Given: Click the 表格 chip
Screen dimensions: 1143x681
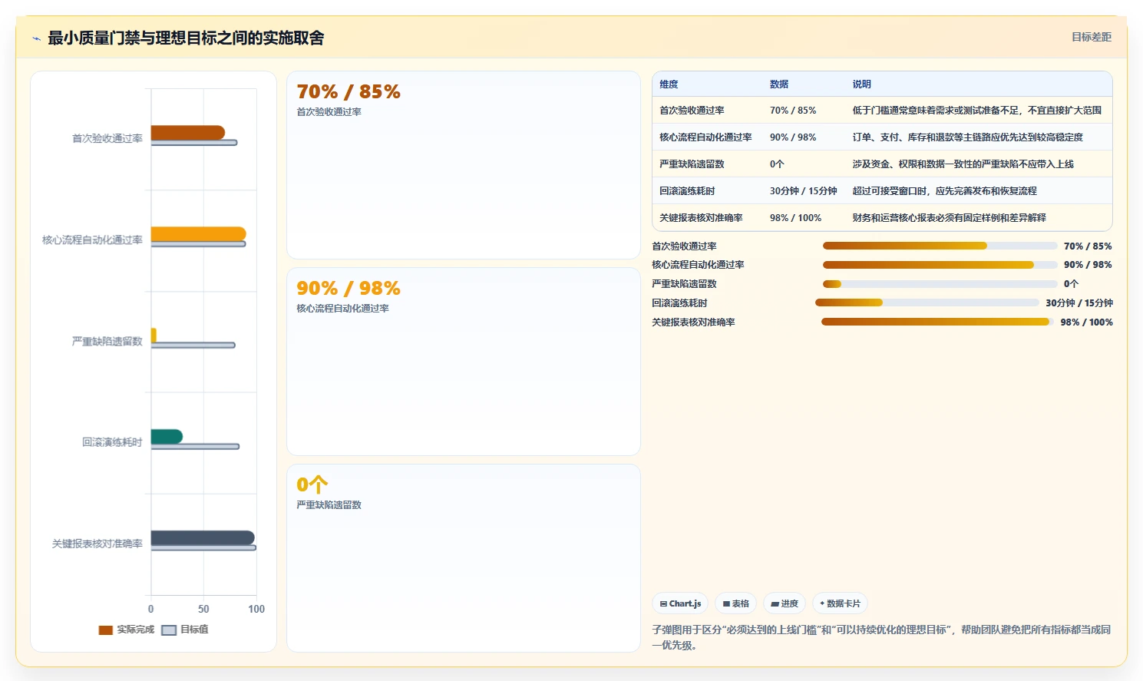Looking at the screenshot, I should coord(735,603).
